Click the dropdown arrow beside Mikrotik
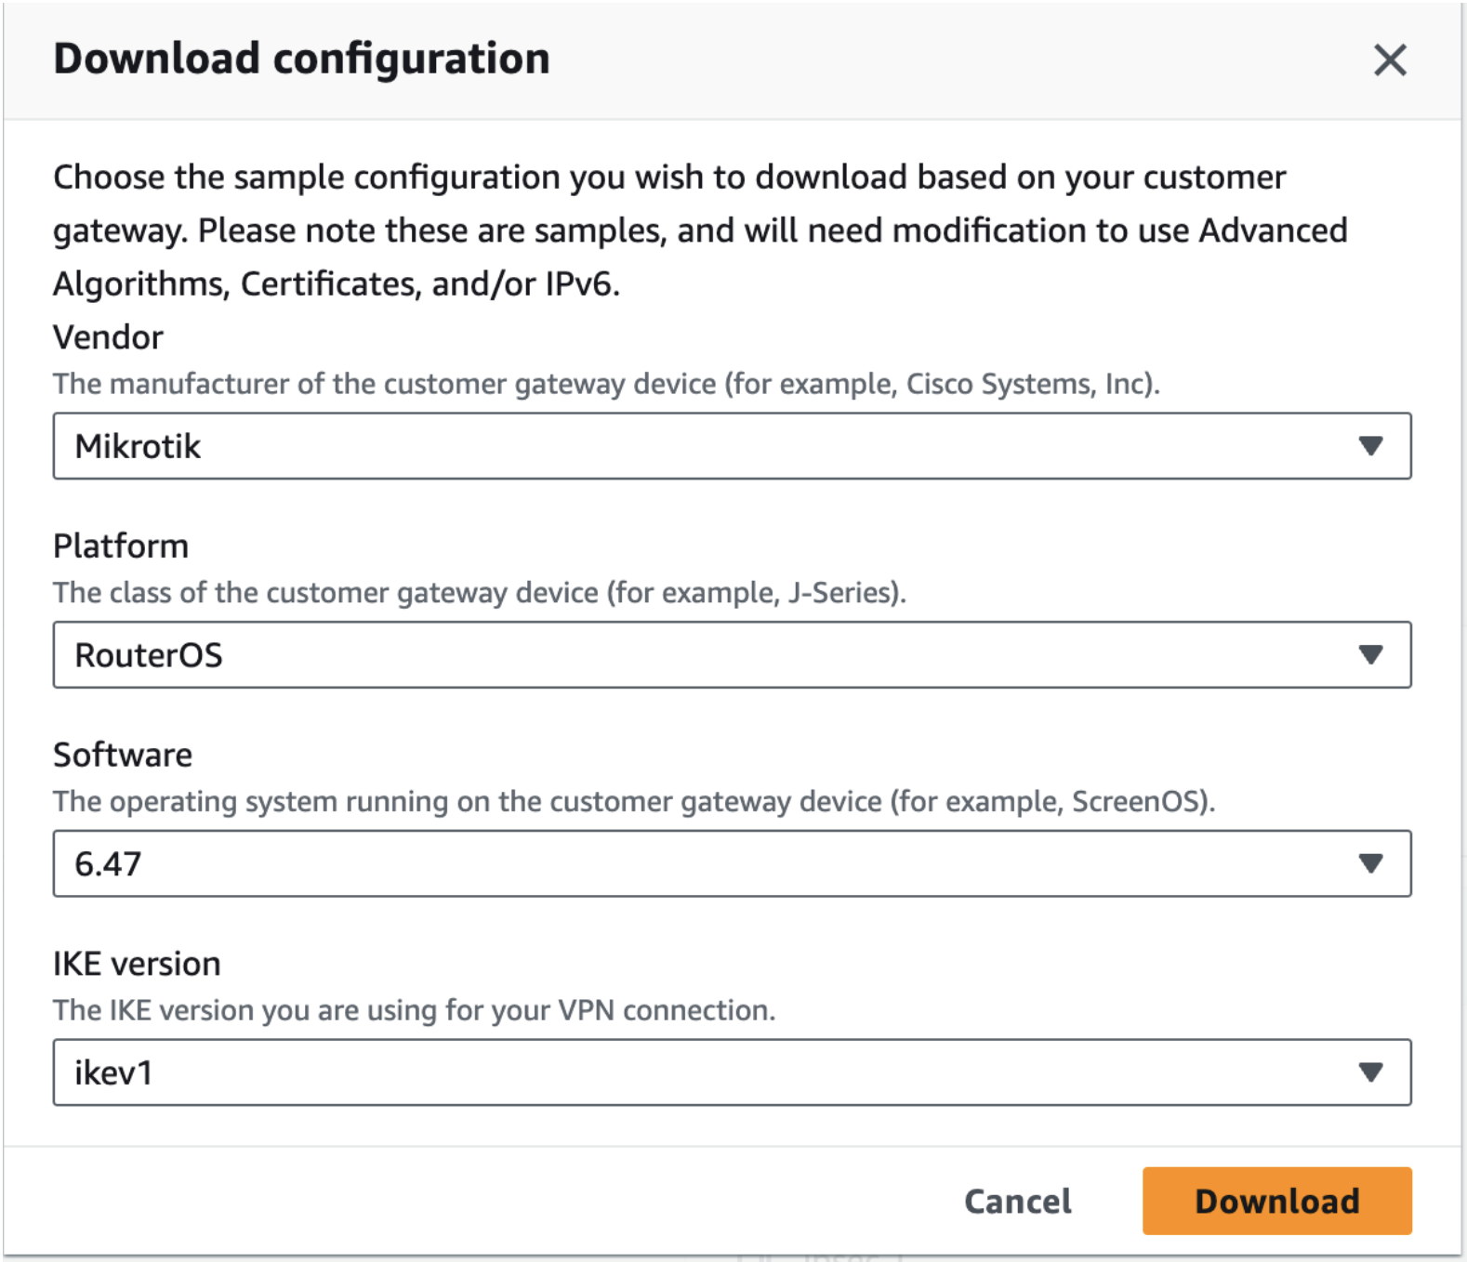 (1370, 447)
